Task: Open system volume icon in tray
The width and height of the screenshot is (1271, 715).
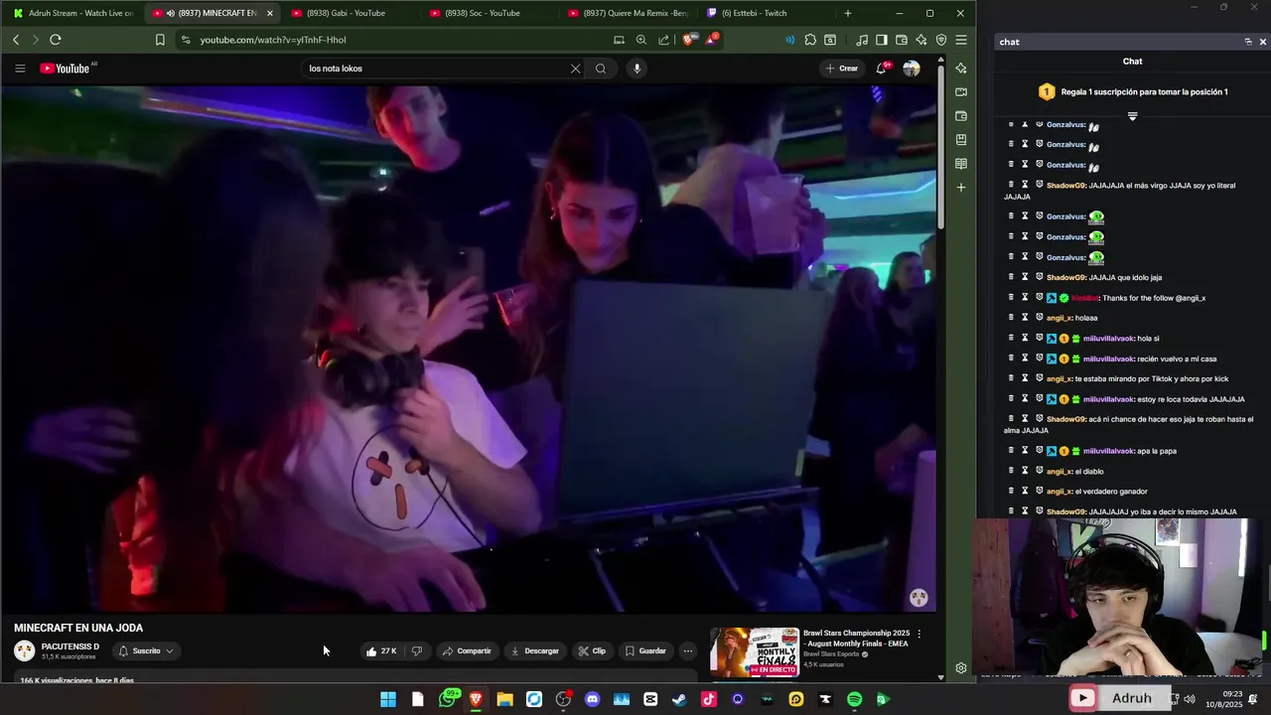Action: (x=1191, y=699)
